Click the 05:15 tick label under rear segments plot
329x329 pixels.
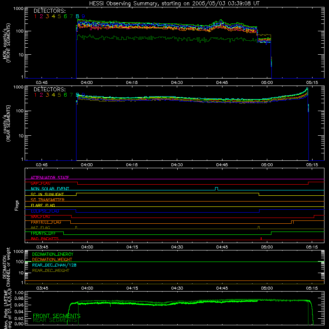(x=312, y=165)
